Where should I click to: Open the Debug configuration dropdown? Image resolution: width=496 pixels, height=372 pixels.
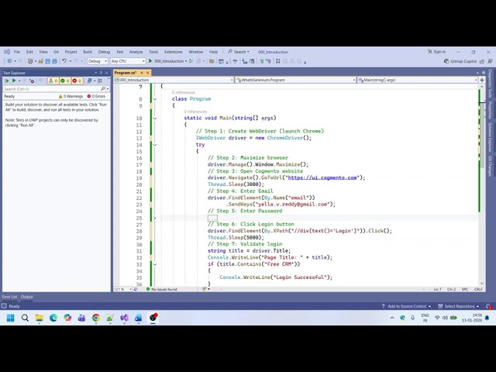click(x=98, y=61)
